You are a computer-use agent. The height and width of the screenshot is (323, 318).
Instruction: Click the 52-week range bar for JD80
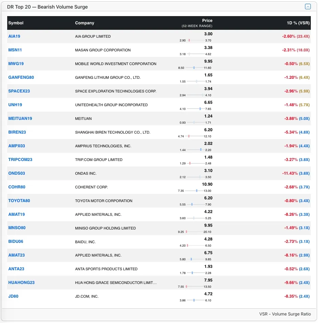195,300
